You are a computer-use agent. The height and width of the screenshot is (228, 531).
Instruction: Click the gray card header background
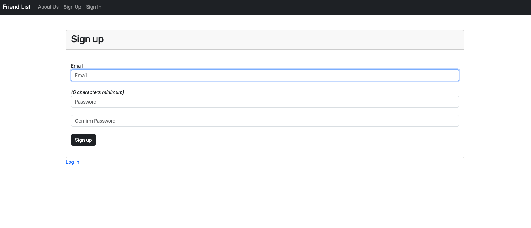(x=277, y=40)
